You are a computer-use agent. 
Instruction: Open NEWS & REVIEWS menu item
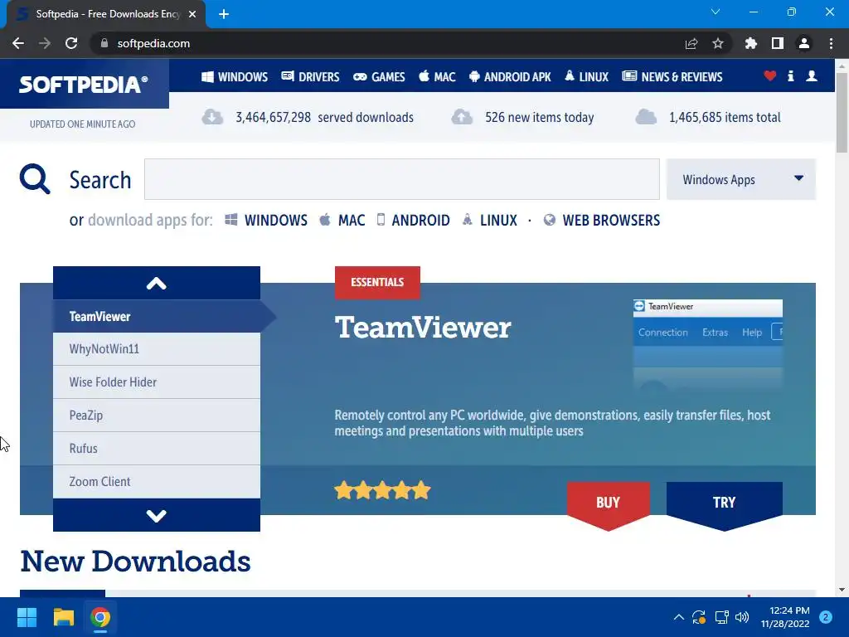(672, 77)
